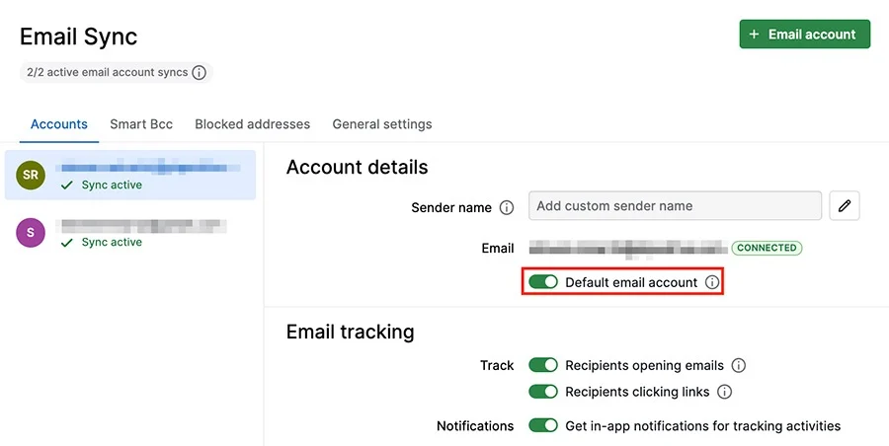Disable tracking of recipients opening emails

[x=543, y=365]
